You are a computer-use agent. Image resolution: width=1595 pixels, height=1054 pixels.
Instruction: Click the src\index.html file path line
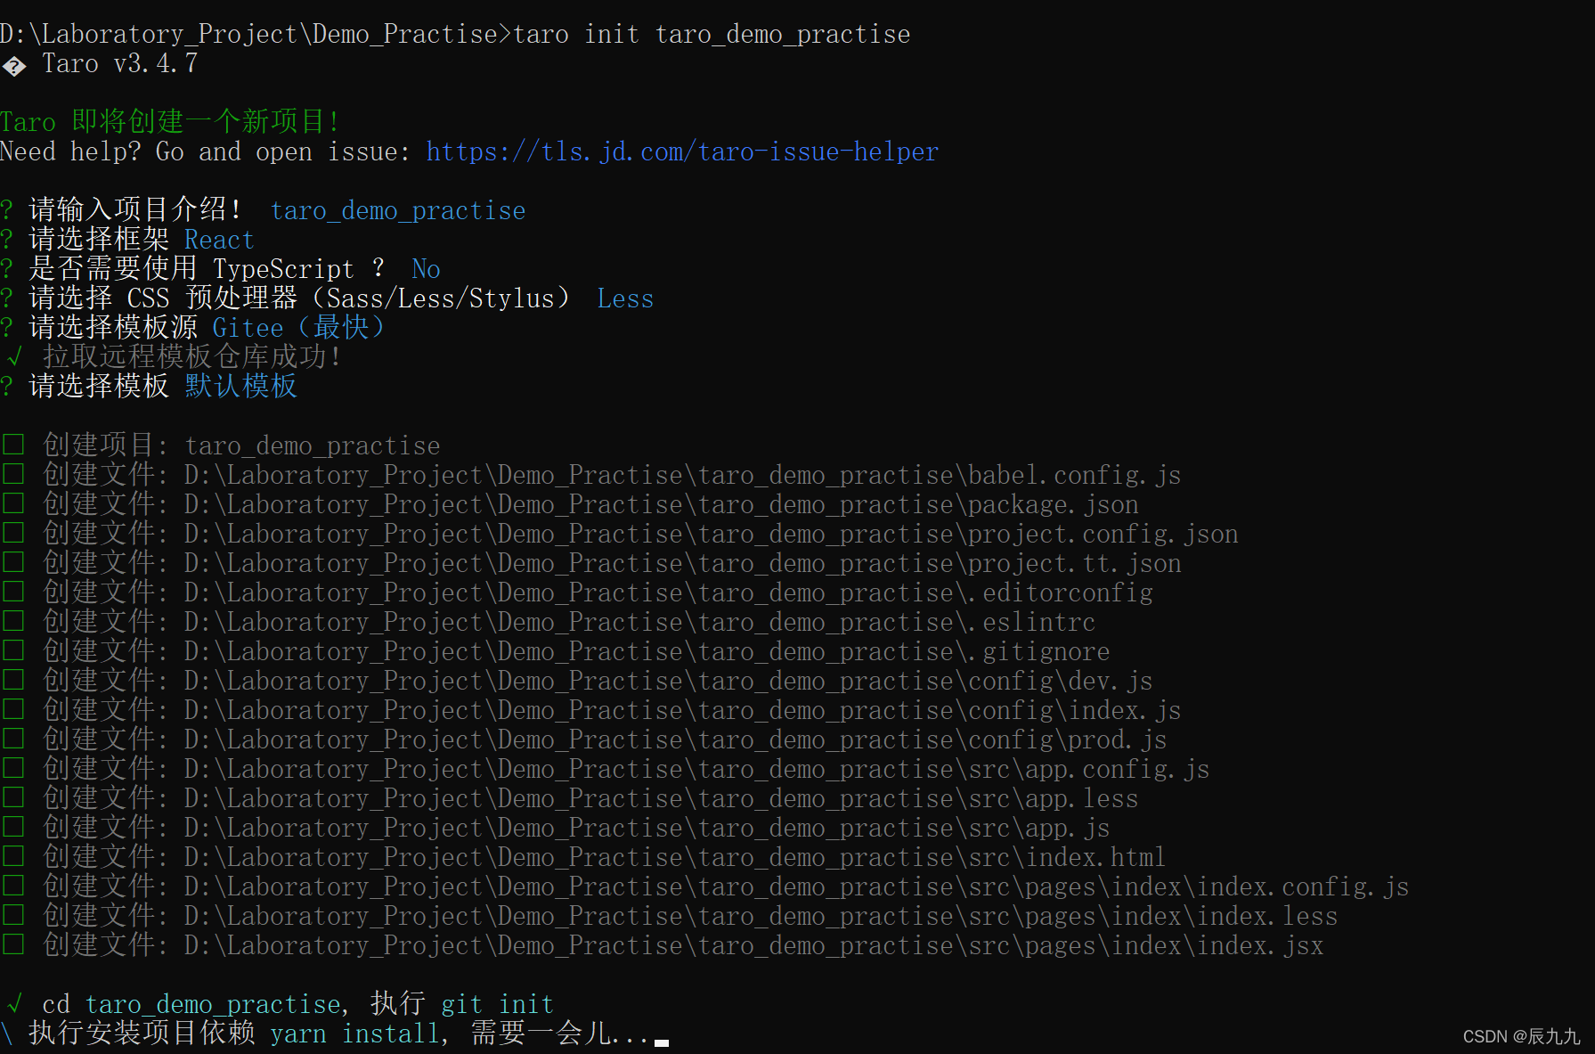605,858
